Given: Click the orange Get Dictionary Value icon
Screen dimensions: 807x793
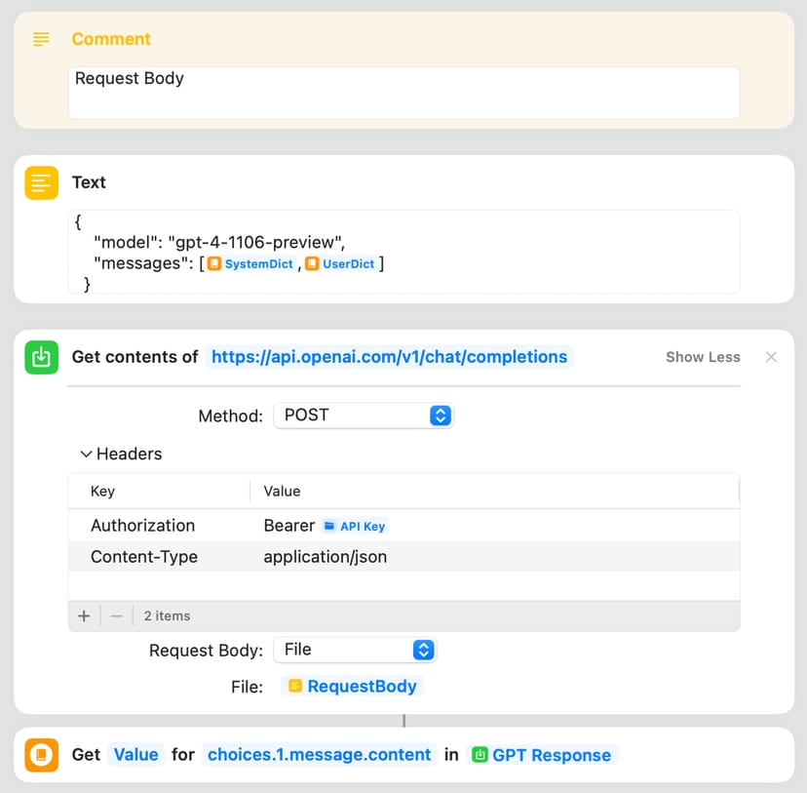Looking at the screenshot, I should pos(41,755).
